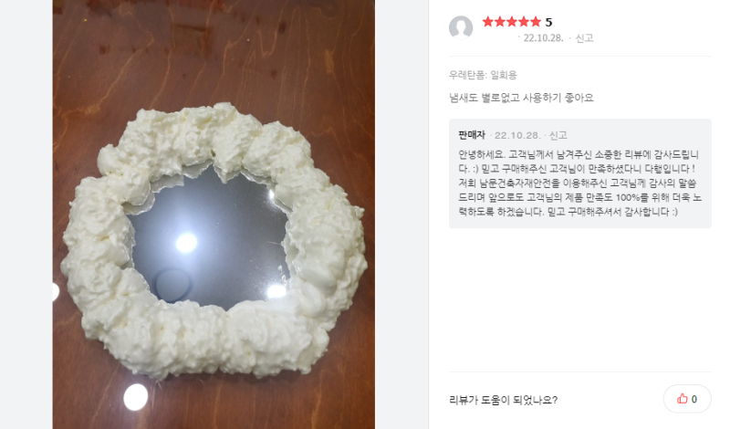Click the third red rating star
The image size is (730, 429).
point(512,22)
